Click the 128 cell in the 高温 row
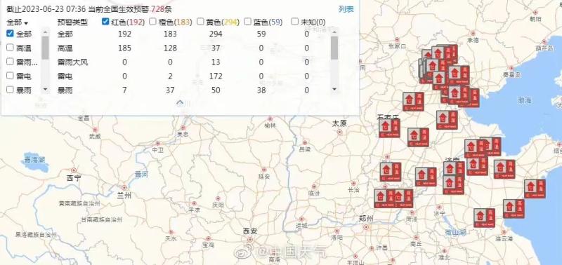This screenshot has height=265, width=562. coord(170,48)
